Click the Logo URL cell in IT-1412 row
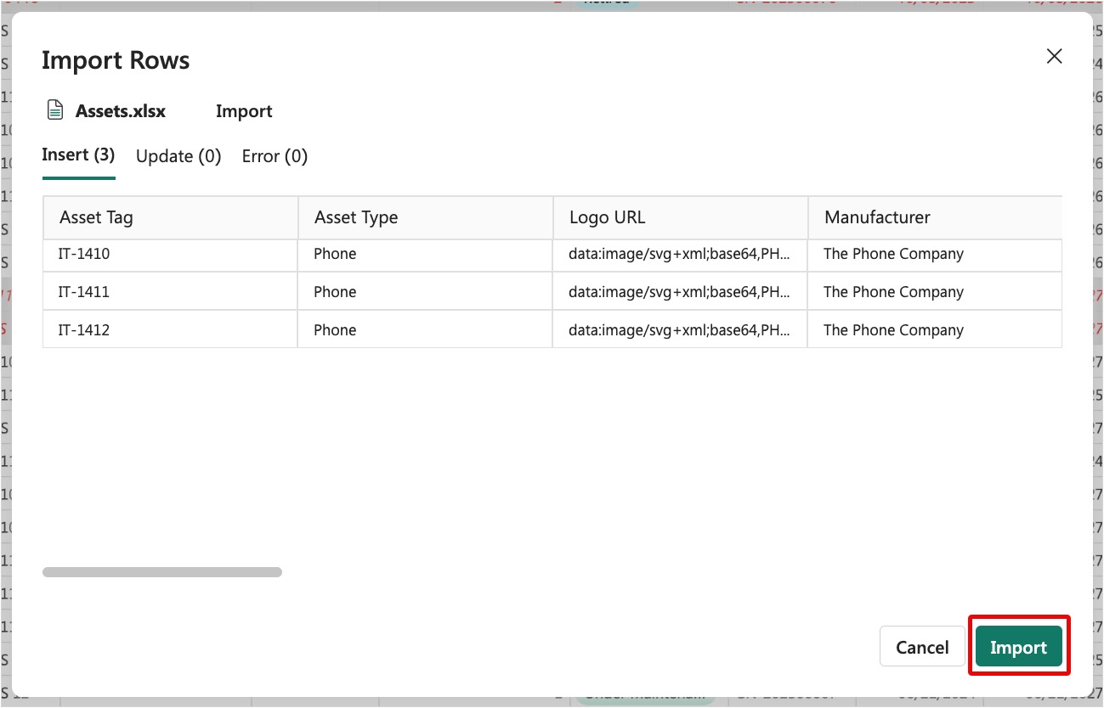Image resolution: width=1104 pixels, height=708 pixels. [x=680, y=330]
